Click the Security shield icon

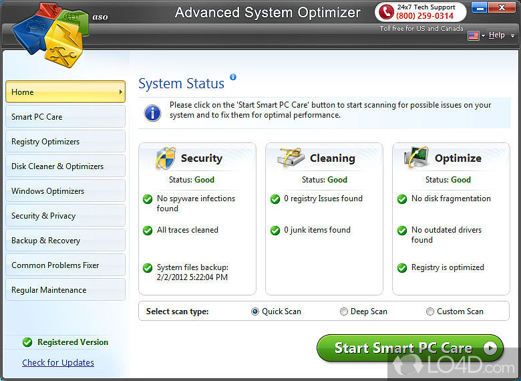[x=164, y=158]
